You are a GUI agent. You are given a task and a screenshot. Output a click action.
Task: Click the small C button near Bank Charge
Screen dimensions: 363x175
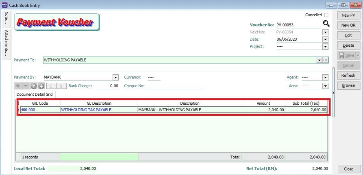pos(52,86)
